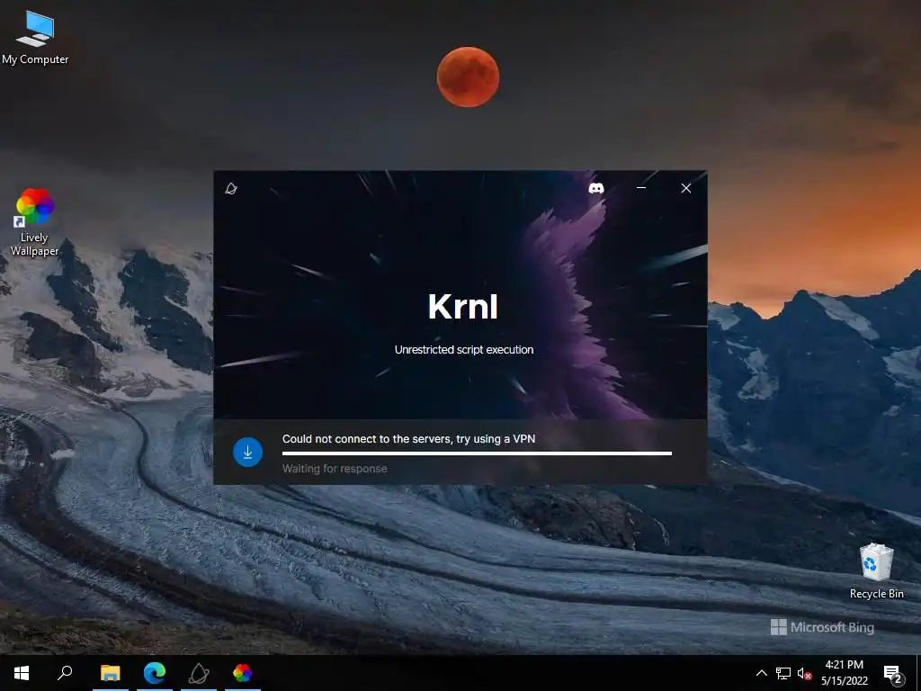Open File Explorer from taskbar
The image size is (921, 691).
[111, 673]
